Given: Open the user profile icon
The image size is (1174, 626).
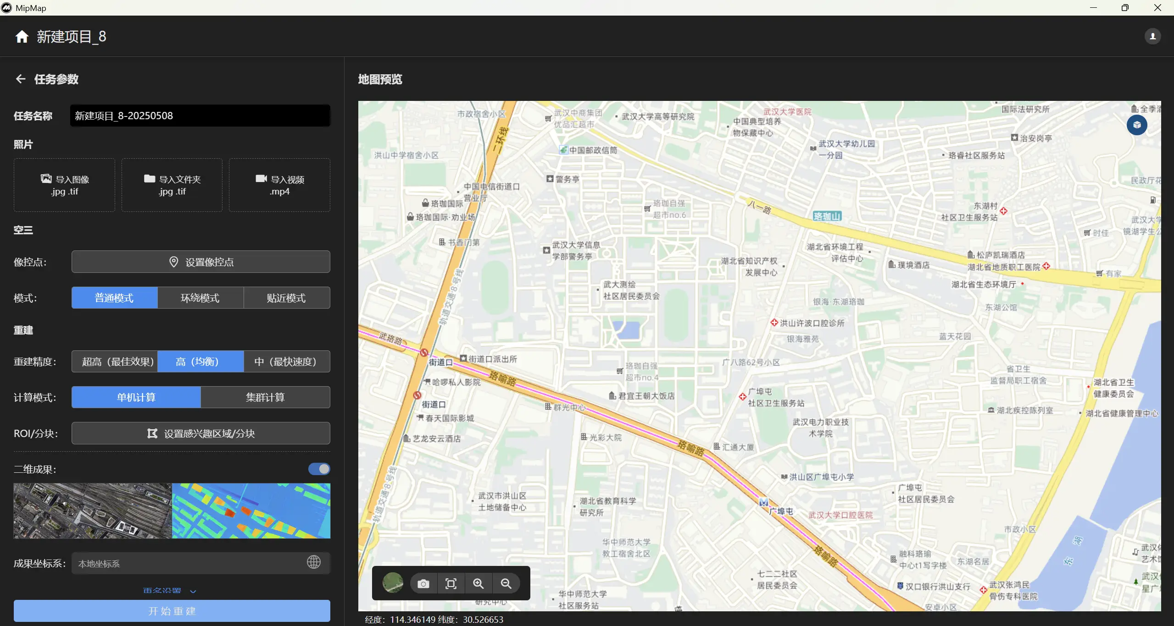Looking at the screenshot, I should click(1152, 36).
